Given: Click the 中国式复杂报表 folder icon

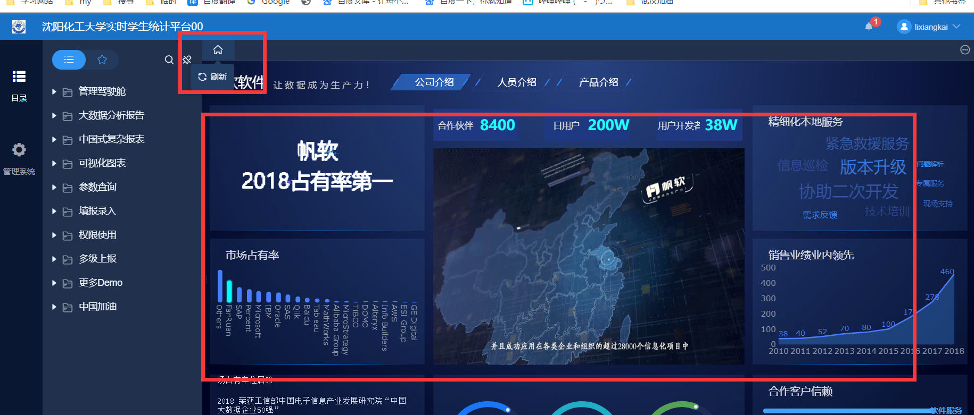Looking at the screenshot, I should pyautogui.click(x=68, y=140).
